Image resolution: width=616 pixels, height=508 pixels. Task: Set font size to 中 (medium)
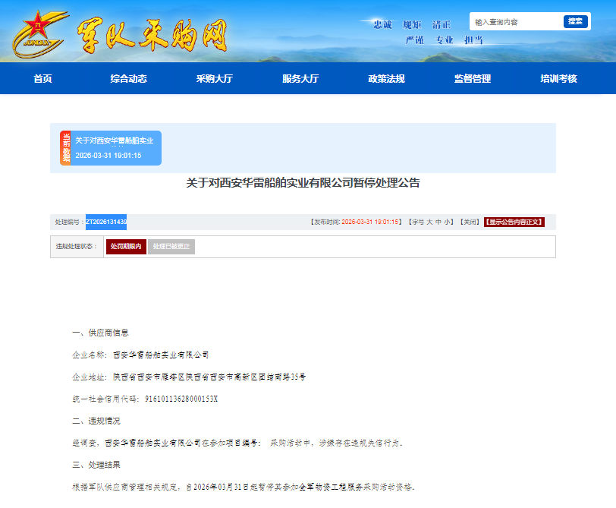pos(438,222)
